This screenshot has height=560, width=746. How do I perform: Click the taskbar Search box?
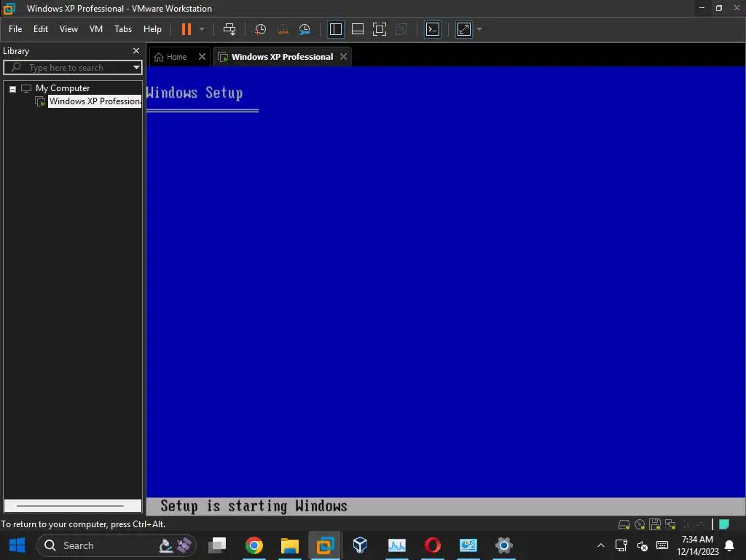116,545
